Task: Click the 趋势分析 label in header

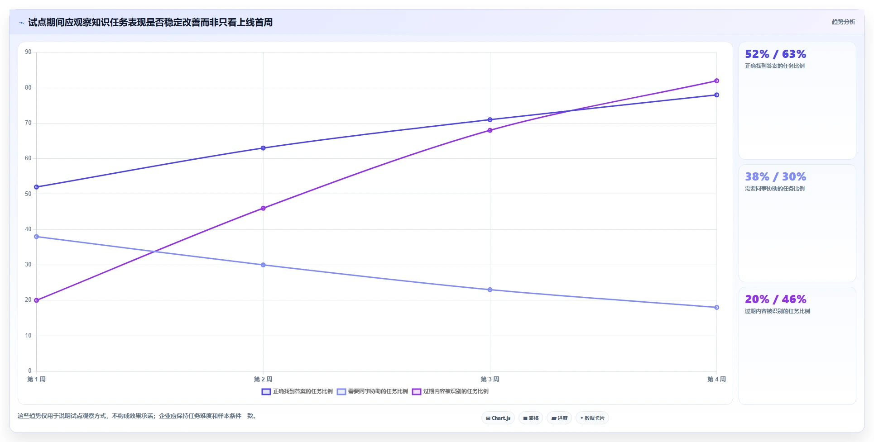Action: coord(843,22)
